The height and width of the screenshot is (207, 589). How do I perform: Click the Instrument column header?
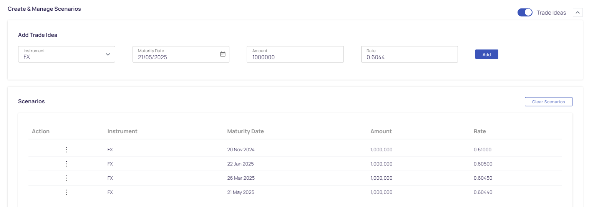coord(123,131)
